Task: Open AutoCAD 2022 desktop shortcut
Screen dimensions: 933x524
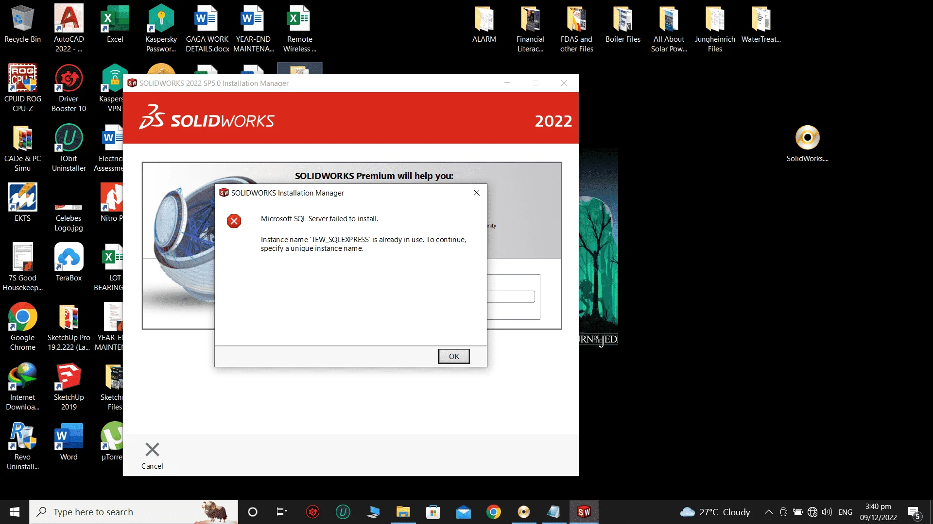Action: click(x=69, y=29)
